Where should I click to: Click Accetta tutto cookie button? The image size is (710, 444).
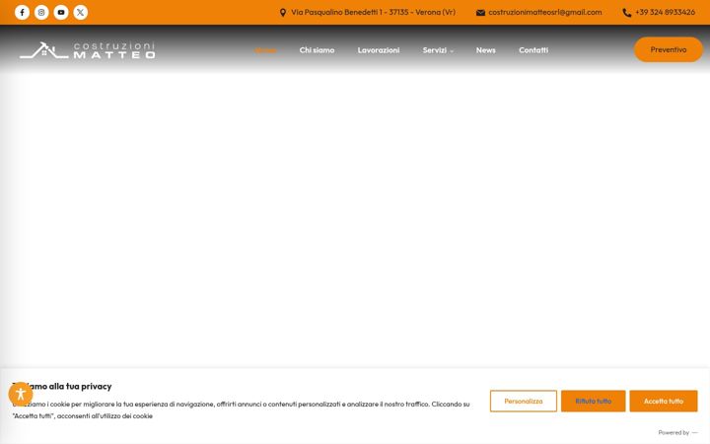(x=664, y=401)
